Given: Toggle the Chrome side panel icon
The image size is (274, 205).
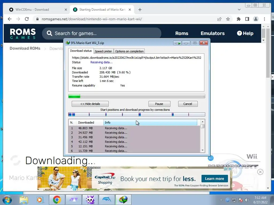Looking at the screenshot, I should (247, 19).
